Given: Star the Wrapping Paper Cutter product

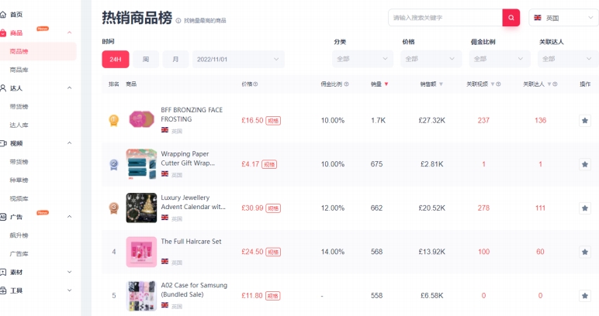Looking at the screenshot, I should pyautogui.click(x=584, y=164).
